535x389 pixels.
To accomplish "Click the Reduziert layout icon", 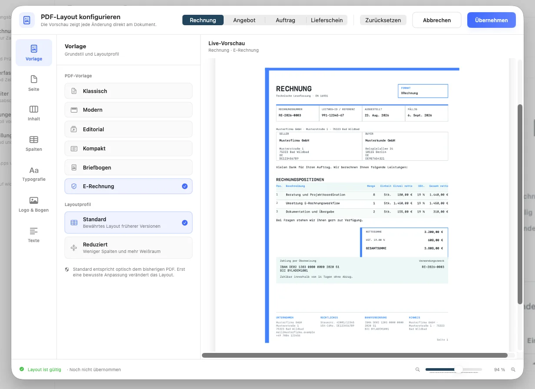I will 74,248.
